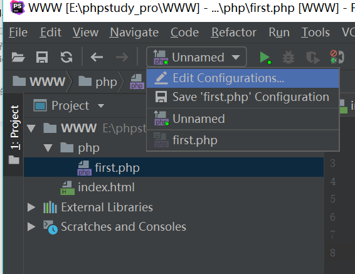Click the php breadcrumb in navigation bar

pyautogui.click(x=98, y=82)
